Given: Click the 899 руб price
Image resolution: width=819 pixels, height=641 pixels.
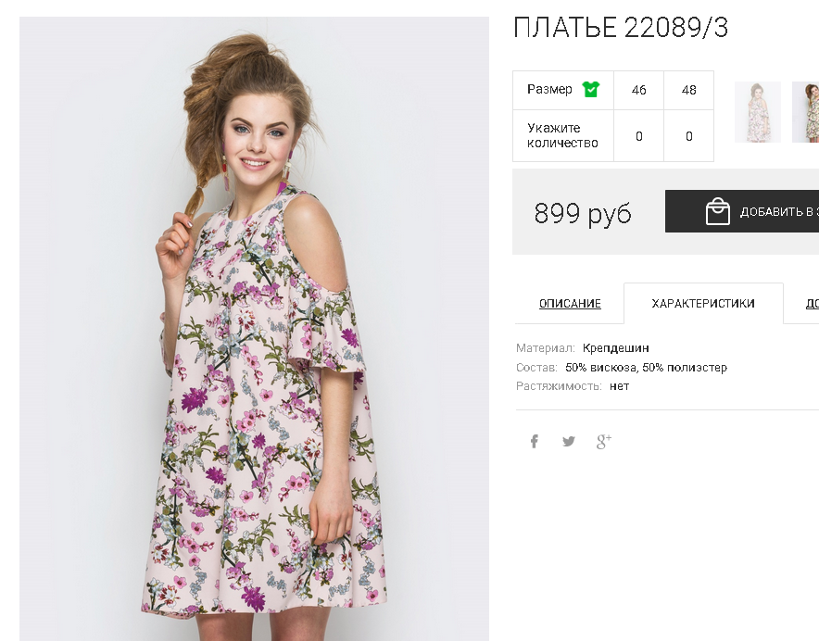Looking at the screenshot, I should click(583, 214).
